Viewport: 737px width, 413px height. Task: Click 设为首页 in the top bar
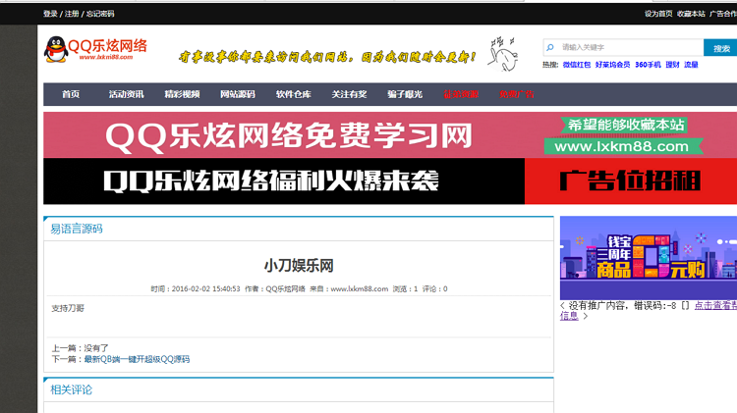pos(658,14)
